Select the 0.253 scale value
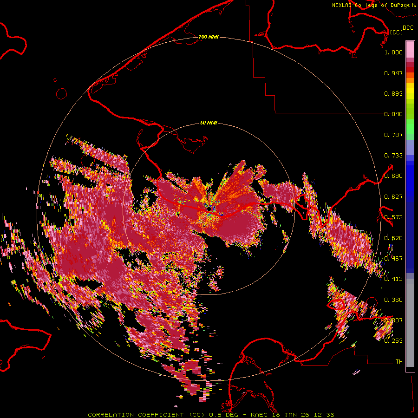Viewport: 418px width, 418px height. point(393,341)
